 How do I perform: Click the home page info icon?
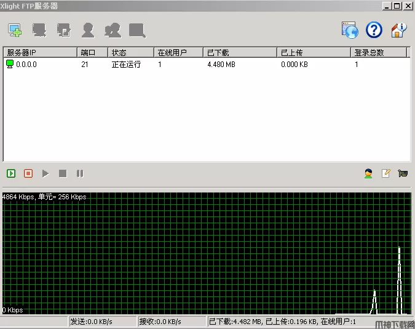point(399,30)
